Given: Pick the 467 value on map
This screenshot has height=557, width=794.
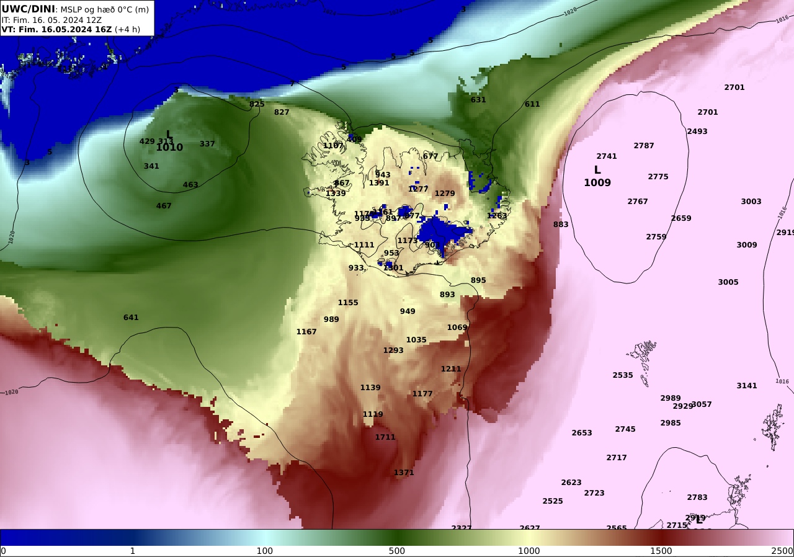Looking at the screenshot, I should tap(164, 206).
